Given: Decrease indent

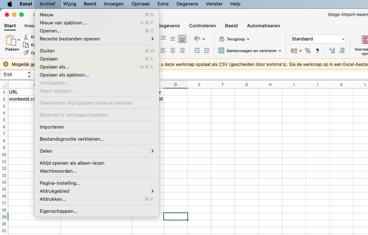Looking at the screenshot, I should pos(197,50).
